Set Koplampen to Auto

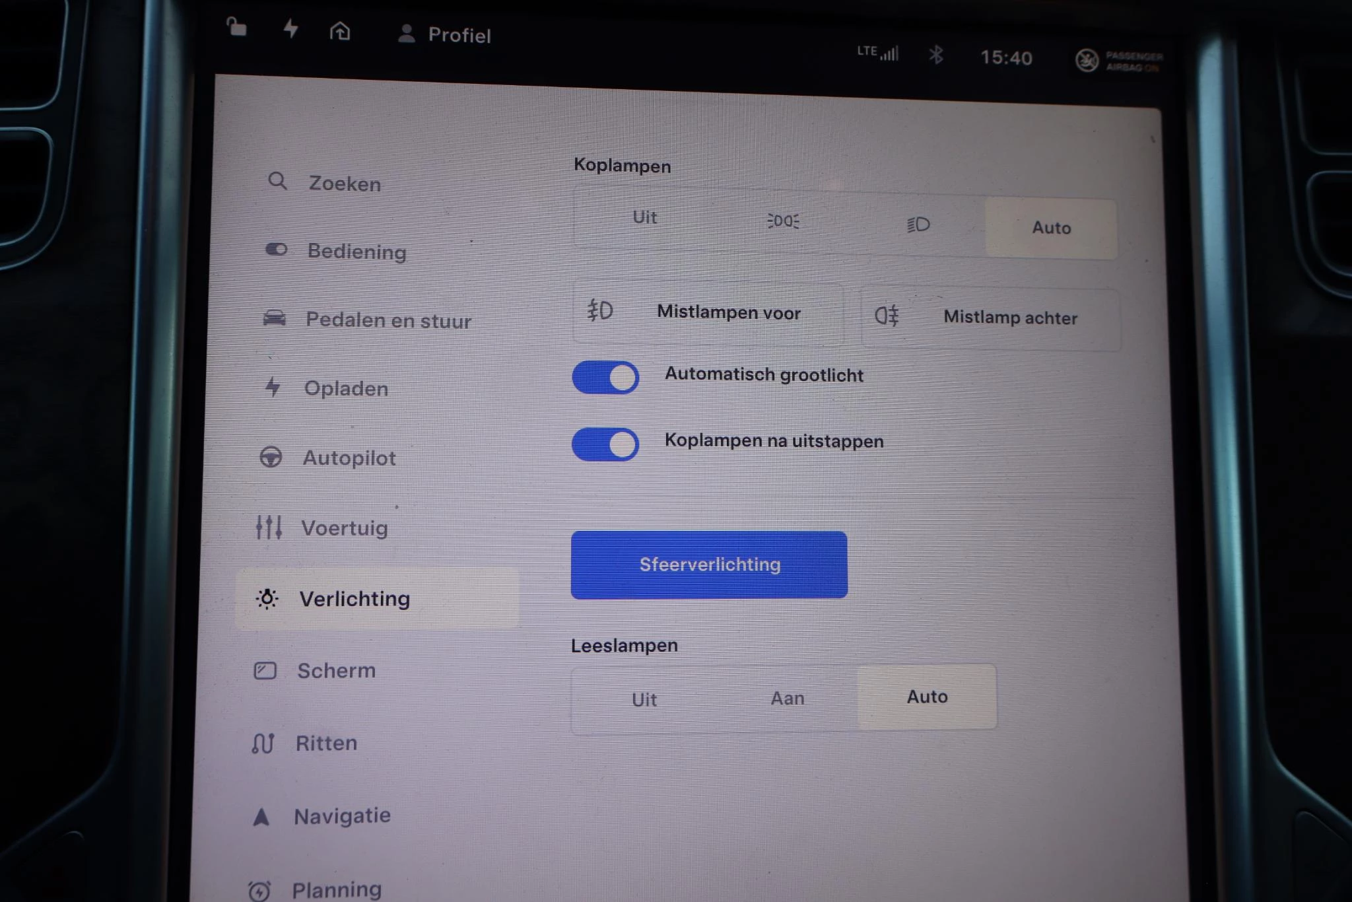[1051, 228]
